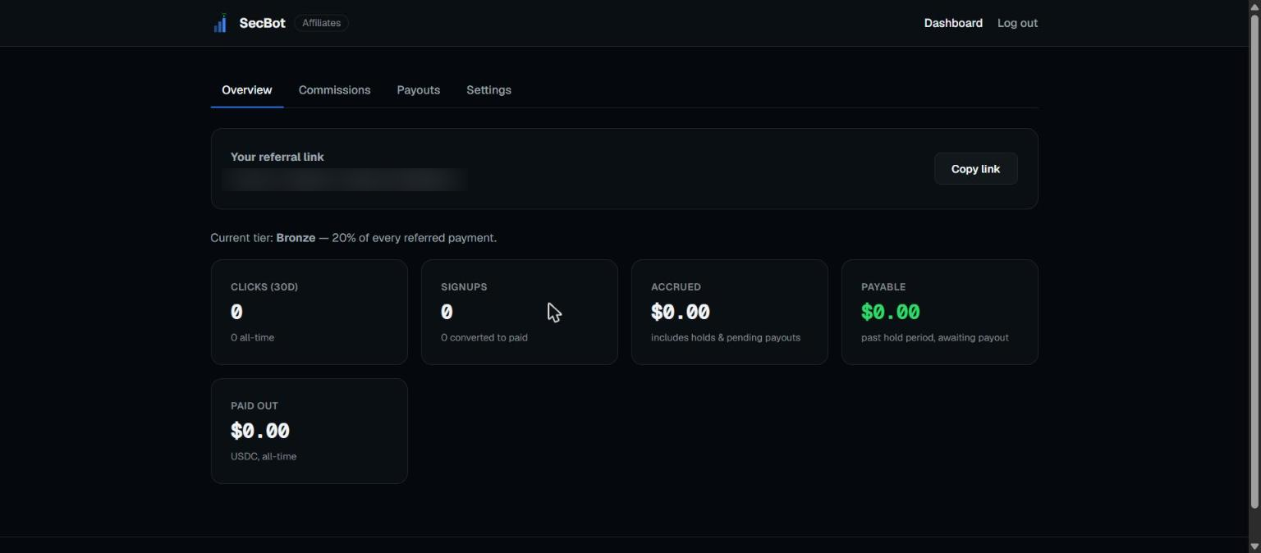Go to the Settings tab
Viewport: 1261px width, 553px height.
click(x=488, y=90)
